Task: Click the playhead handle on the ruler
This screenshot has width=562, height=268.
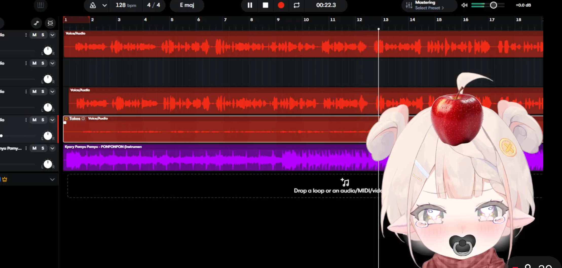Action: [x=379, y=29]
